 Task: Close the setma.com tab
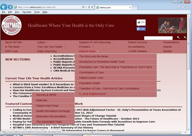point(130,8)
